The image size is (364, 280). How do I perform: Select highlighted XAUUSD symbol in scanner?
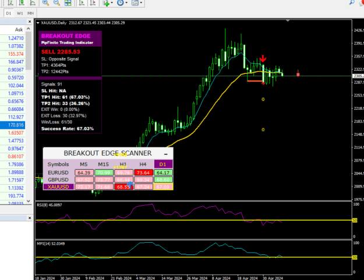(58, 186)
